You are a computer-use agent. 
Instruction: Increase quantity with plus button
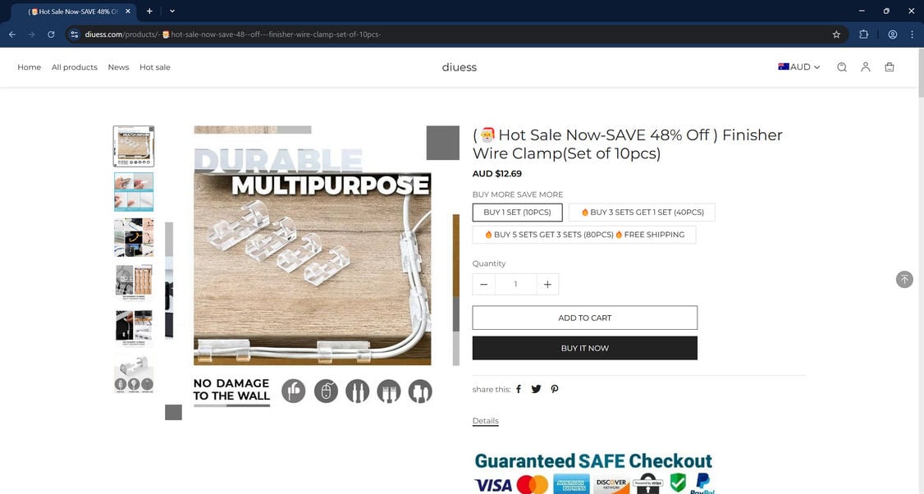coord(547,284)
